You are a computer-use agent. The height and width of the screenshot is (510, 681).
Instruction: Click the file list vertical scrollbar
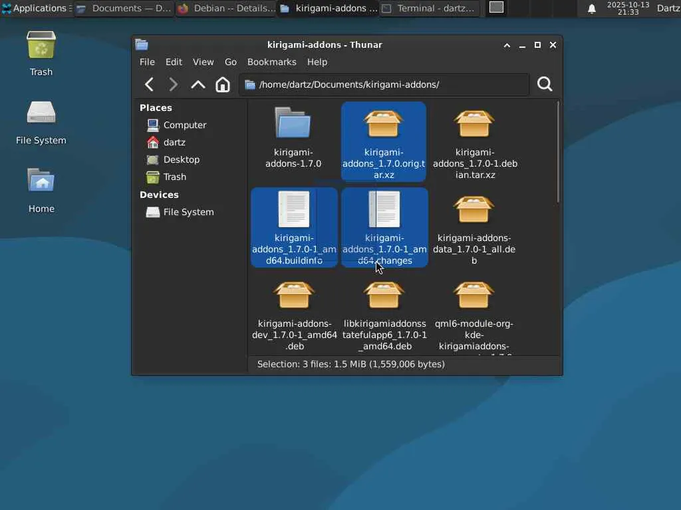[558, 152]
